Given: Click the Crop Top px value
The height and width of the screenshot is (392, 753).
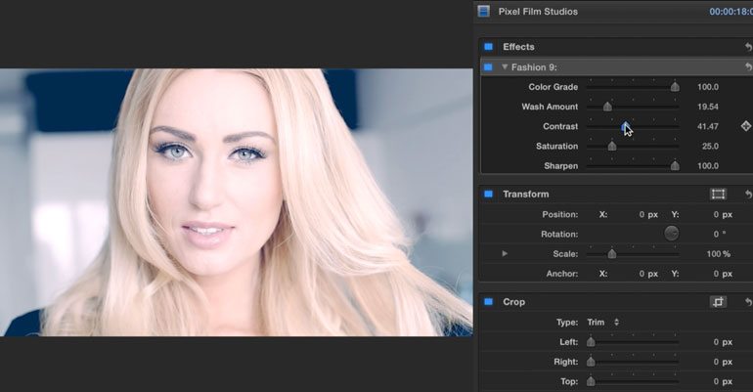Looking at the screenshot, I should (723, 381).
